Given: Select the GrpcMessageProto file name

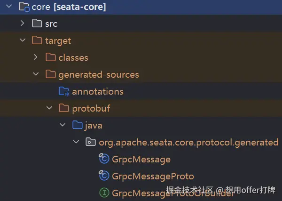Looking at the screenshot, I should (153, 176).
